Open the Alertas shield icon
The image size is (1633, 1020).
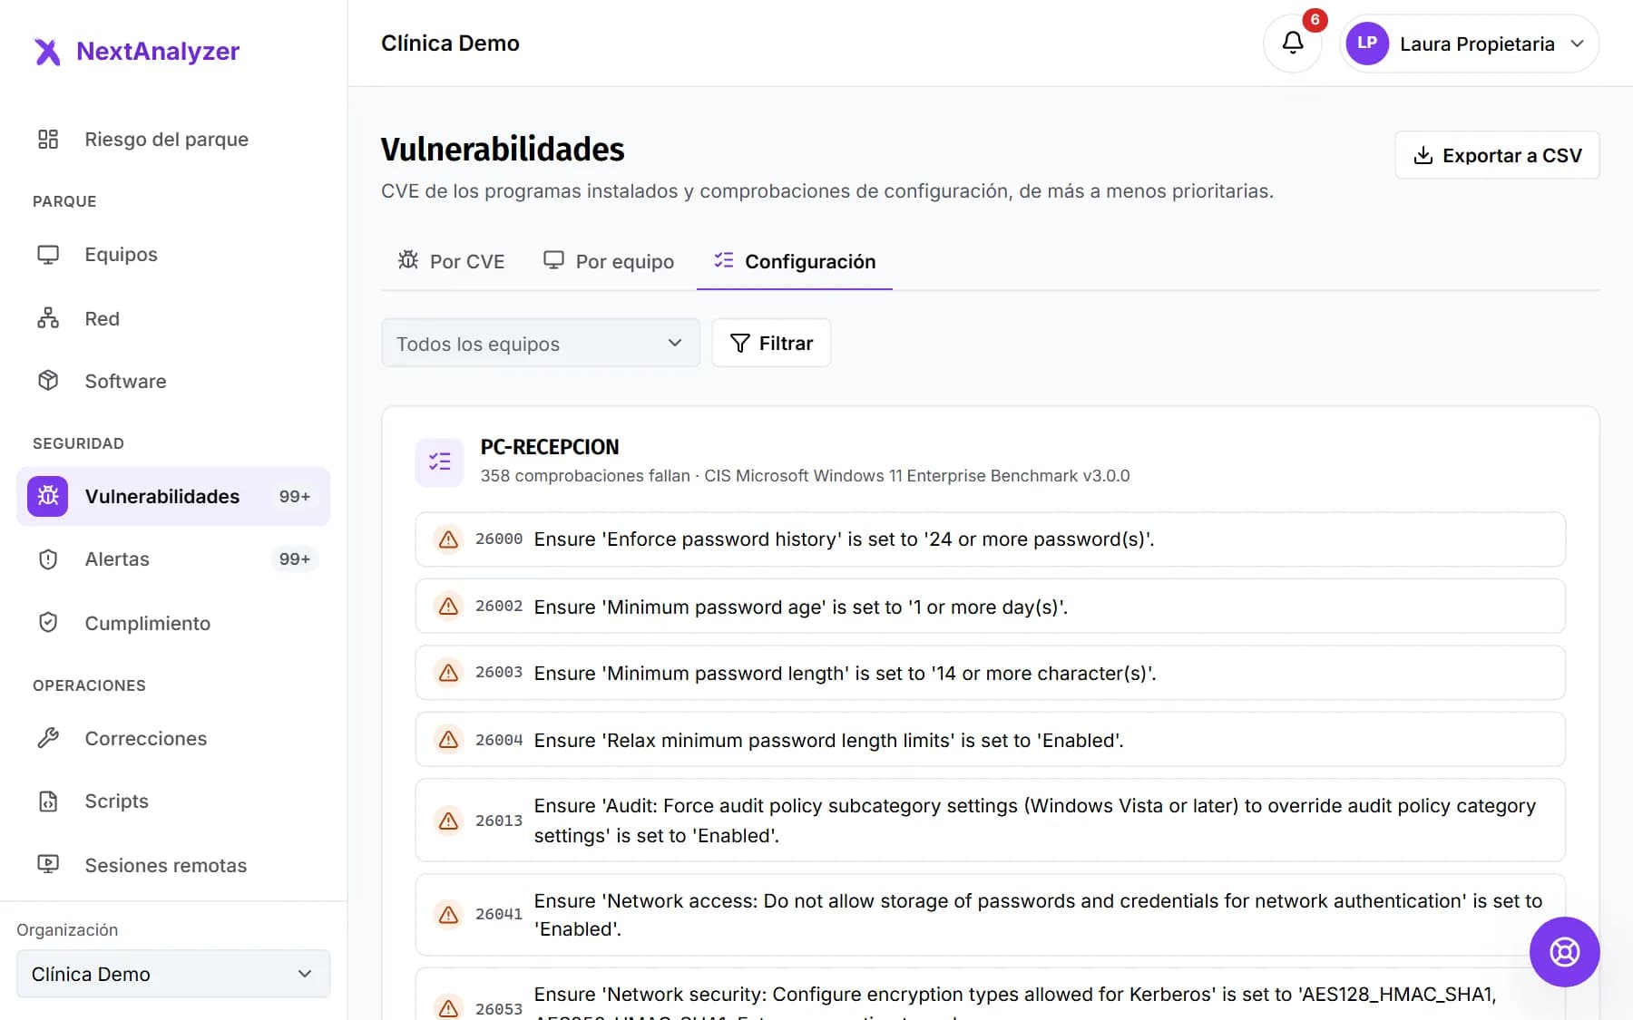pyautogui.click(x=48, y=559)
